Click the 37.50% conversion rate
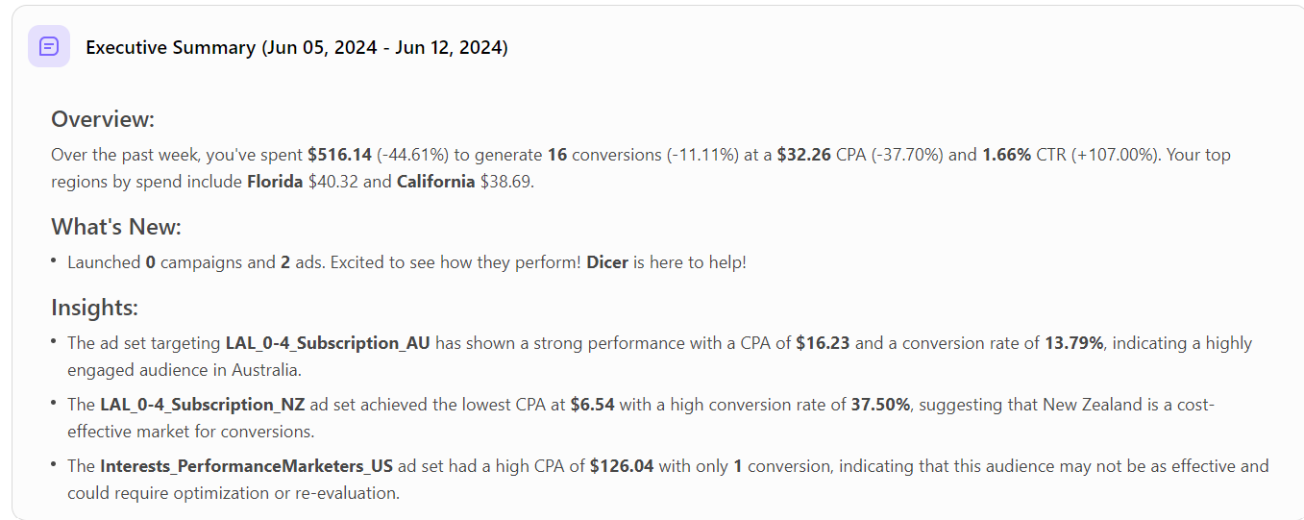Image resolution: width=1304 pixels, height=520 pixels. [880, 405]
